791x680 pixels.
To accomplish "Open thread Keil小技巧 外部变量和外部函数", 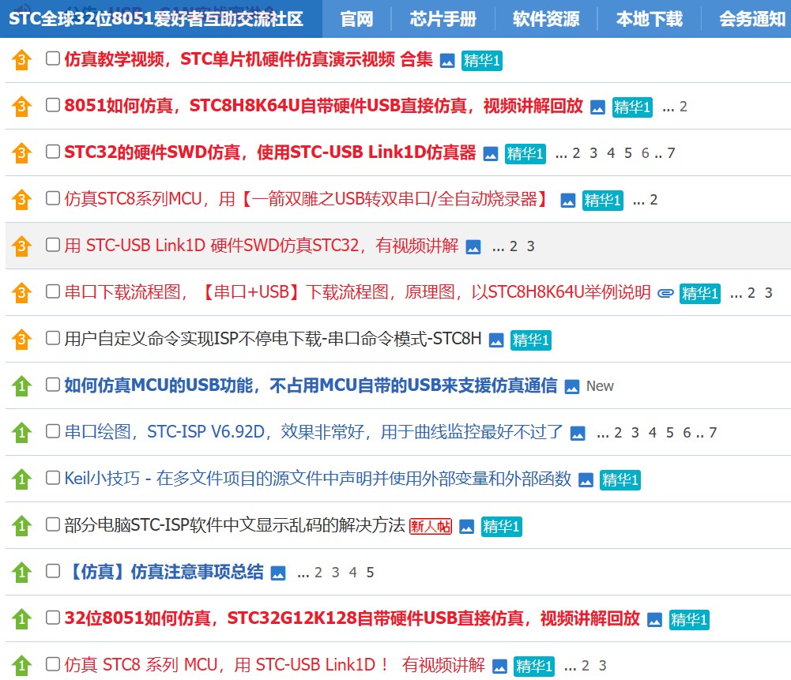I will 318,479.
